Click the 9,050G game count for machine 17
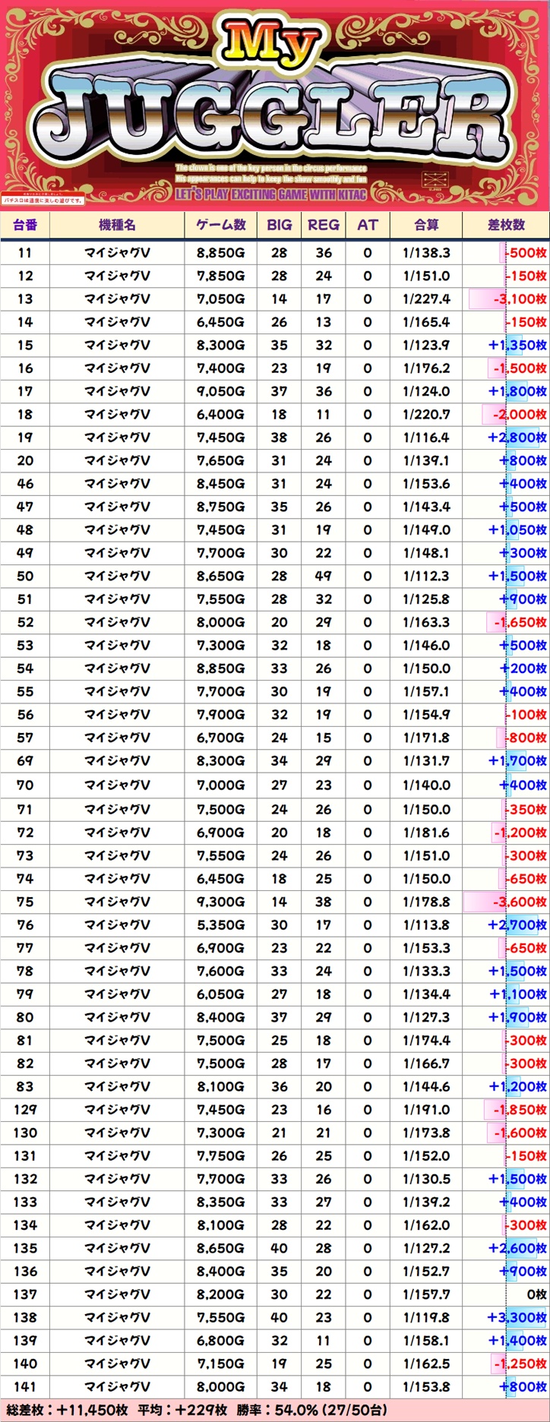Image resolution: width=550 pixels, height=1422 pixels. (x=220, y=391)
